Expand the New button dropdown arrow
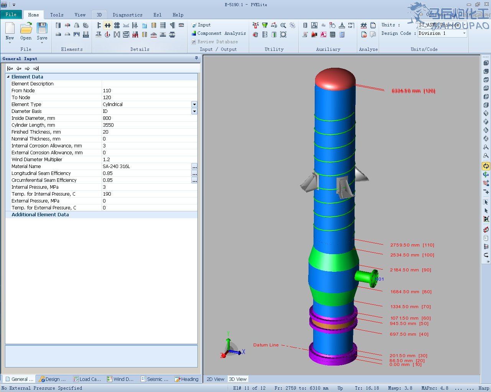This screenshot has height=392, width=491. pyautogui.click(x=10, y=42)
